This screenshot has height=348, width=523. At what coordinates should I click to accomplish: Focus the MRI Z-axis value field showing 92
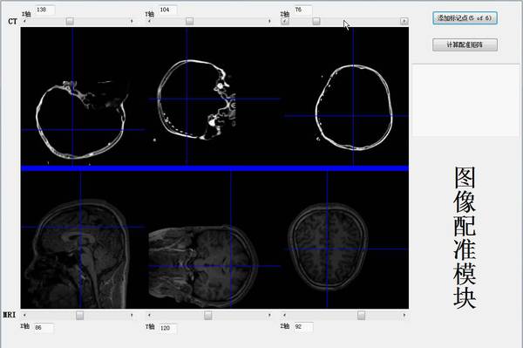click(303, 327)
